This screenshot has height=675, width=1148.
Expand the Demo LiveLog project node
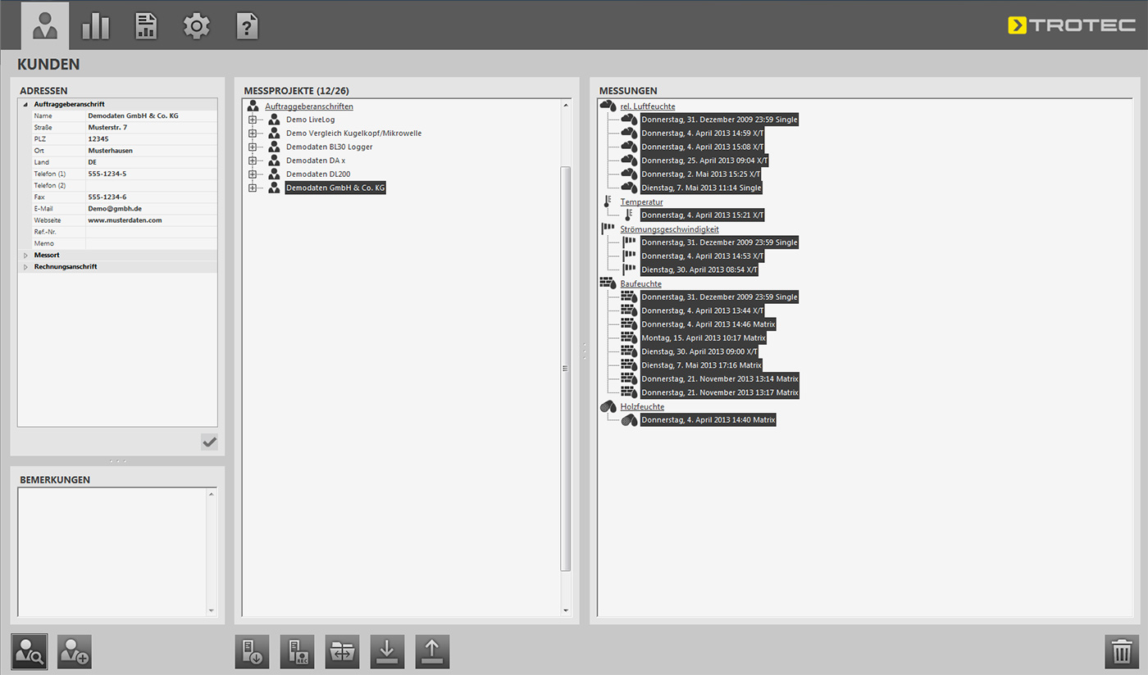pos(253,120)
